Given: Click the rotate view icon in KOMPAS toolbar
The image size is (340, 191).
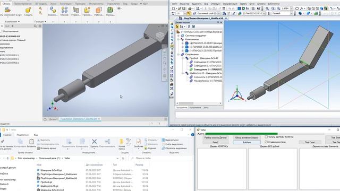Looking at the screenshot, I should 296,8.
